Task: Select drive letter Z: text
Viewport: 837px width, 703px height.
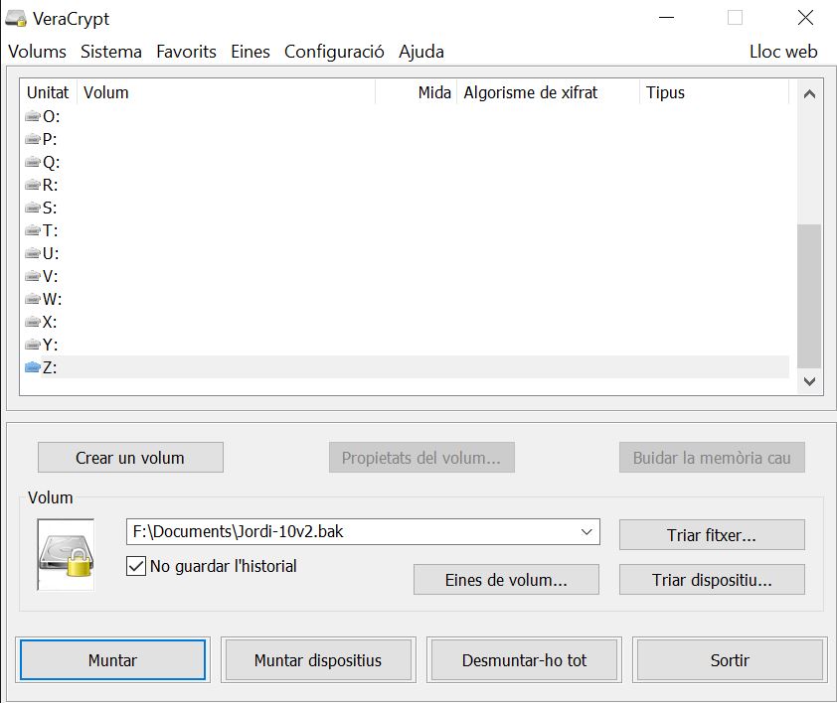Action: pos(50,368)
